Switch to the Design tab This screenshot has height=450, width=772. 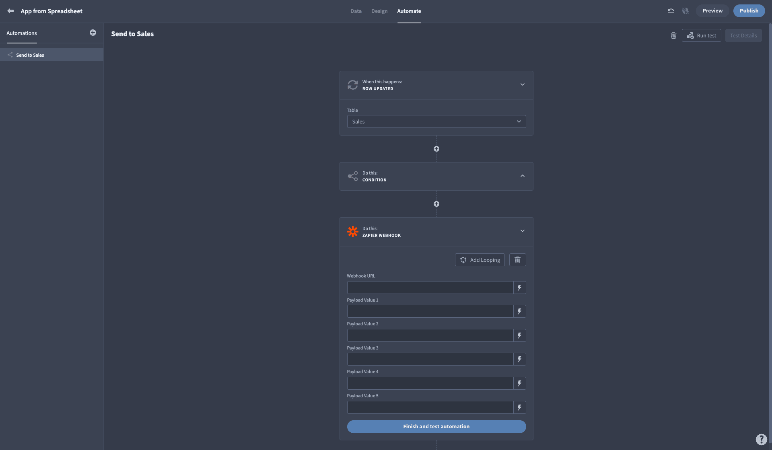click(x=379, y=11)
